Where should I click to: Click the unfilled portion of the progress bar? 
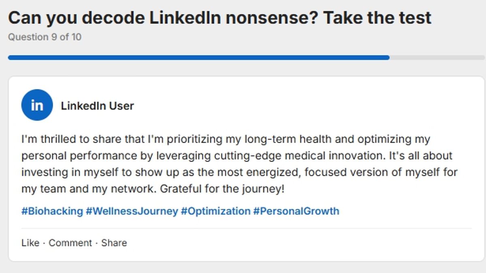point(433,57)
